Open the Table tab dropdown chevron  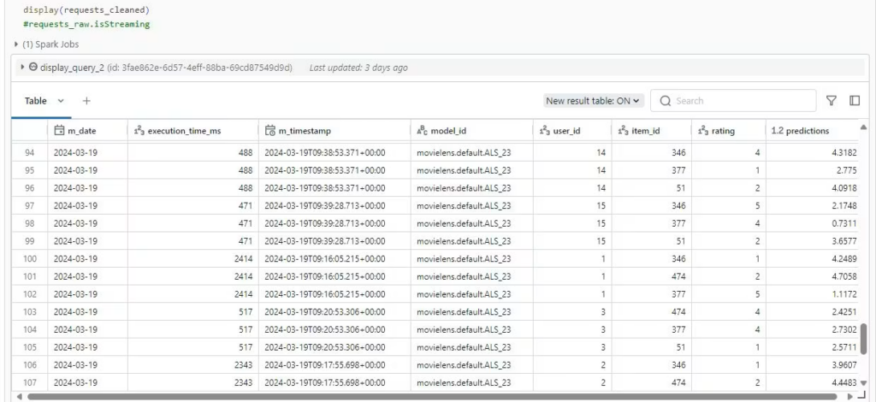click(x=60, y=101)
